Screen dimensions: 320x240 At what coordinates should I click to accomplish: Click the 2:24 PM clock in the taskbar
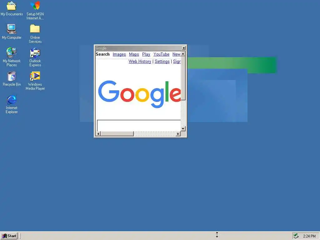click(x=309, y=236)
